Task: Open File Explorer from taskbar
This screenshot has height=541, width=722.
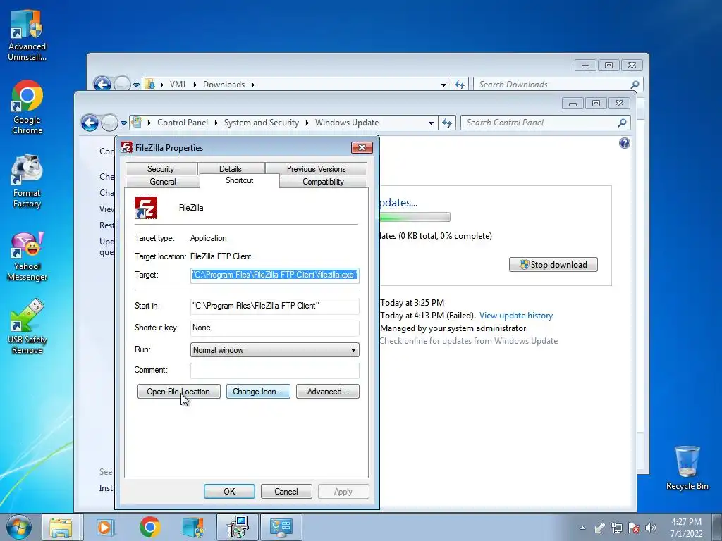Action: (61, 527)
